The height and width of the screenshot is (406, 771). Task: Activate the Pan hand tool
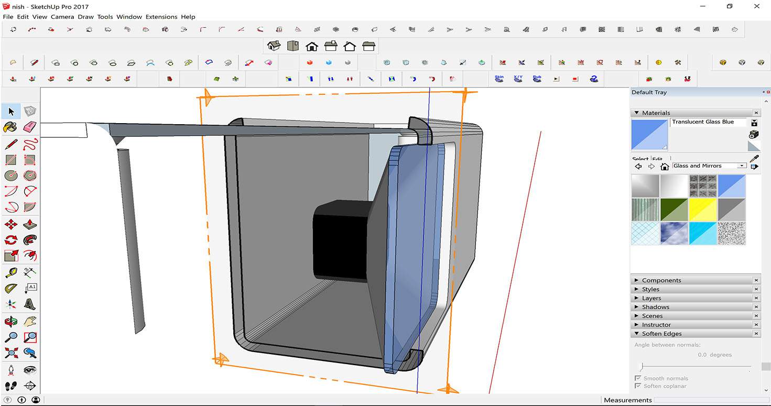(30, 321)
